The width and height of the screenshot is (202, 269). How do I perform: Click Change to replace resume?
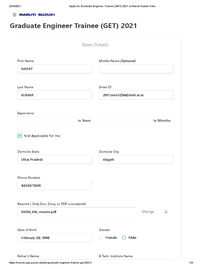point(148,211)
